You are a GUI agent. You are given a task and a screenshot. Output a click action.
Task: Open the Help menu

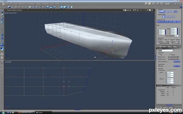click(x=57, y=4)
